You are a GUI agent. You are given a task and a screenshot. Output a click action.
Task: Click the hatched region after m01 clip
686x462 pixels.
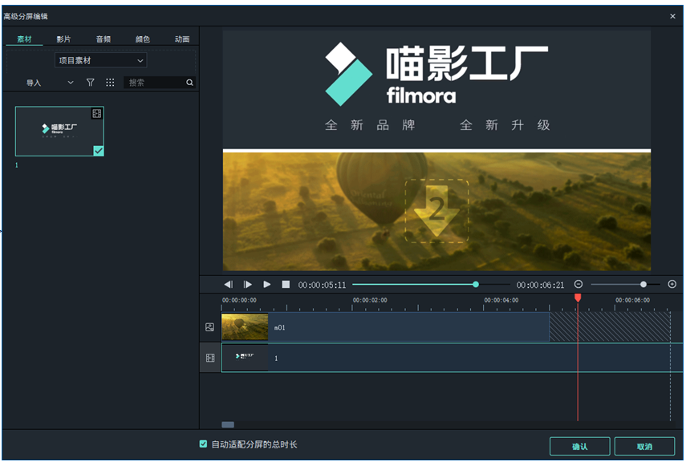click(x=610, y=326)
